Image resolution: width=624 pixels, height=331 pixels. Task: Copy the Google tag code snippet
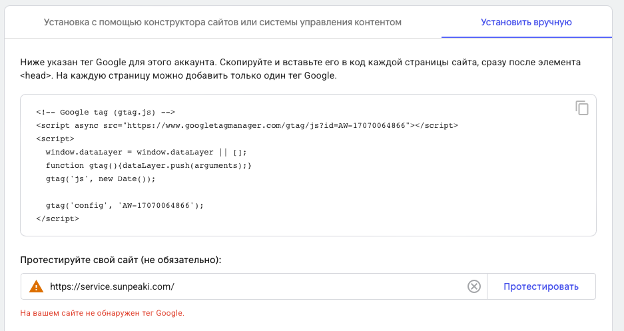point(582,108)
